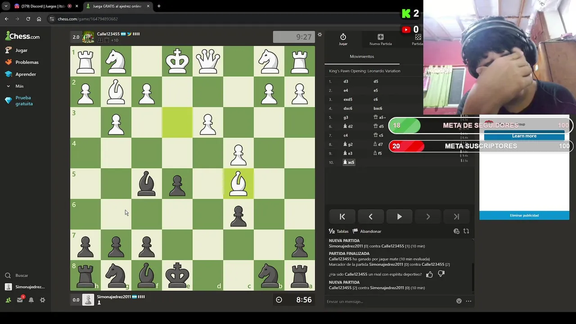Give thumbs down for Calle123455 sportsmanship
The height and width of the screenshot is (324, 576).
[441, 274]
